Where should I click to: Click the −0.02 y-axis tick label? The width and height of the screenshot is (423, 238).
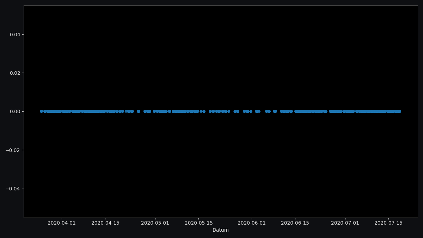[13, 150]
